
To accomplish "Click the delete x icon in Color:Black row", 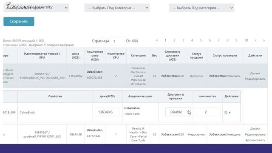I will coord(229,112).
